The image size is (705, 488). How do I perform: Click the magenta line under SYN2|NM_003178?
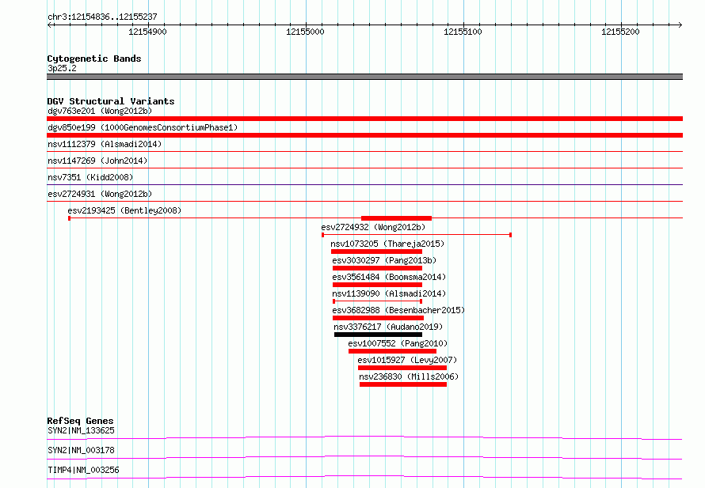364,457
